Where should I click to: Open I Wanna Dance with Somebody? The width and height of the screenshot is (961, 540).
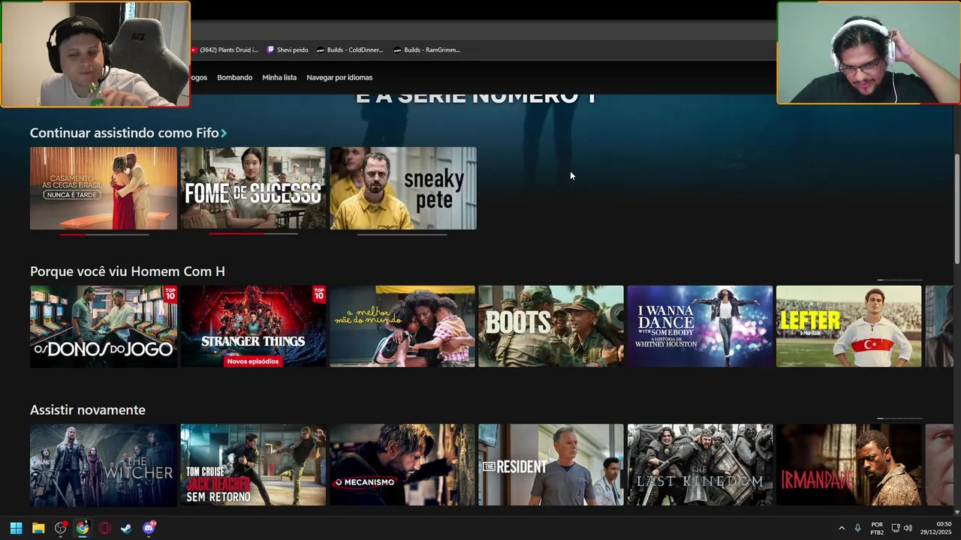tap(700, 326)
